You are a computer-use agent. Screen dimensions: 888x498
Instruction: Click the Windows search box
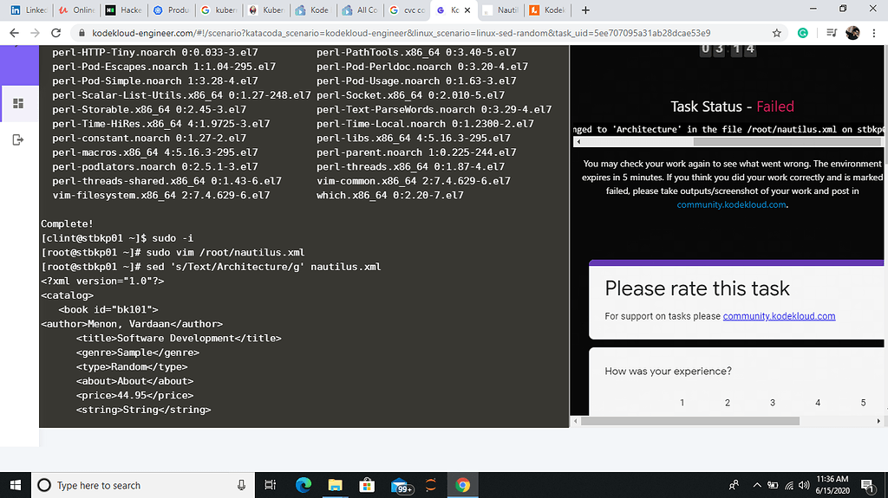143,485
